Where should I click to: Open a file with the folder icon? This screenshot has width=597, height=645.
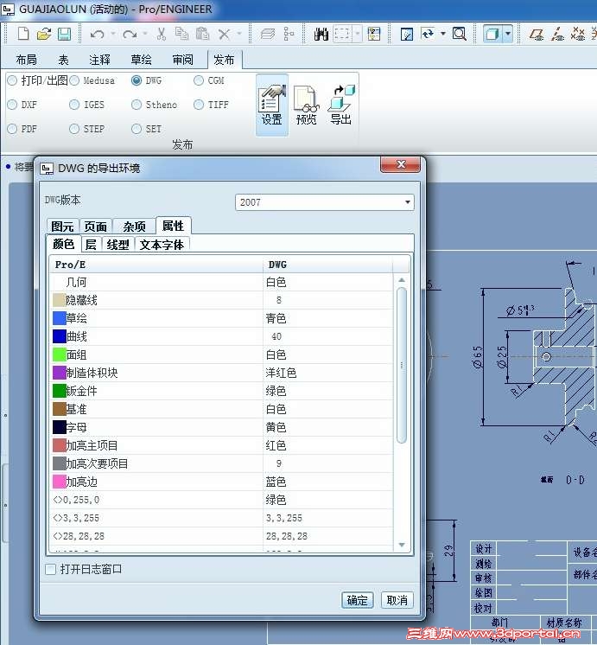43,34
